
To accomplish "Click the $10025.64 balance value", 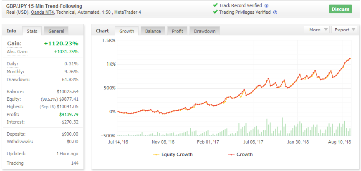I will (x=68, y=92).
